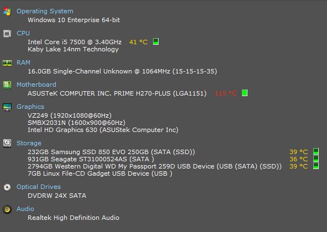Click the green temperature indicator beside CPU 41 °C

click(156, 41)
